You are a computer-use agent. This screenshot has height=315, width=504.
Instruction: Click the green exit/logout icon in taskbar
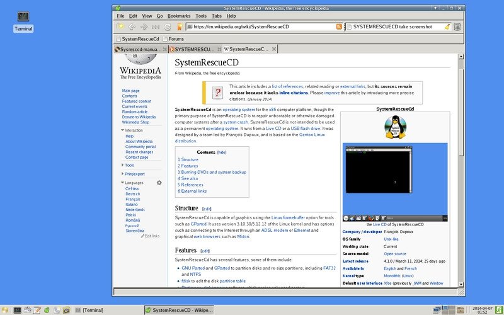(499, 310)
